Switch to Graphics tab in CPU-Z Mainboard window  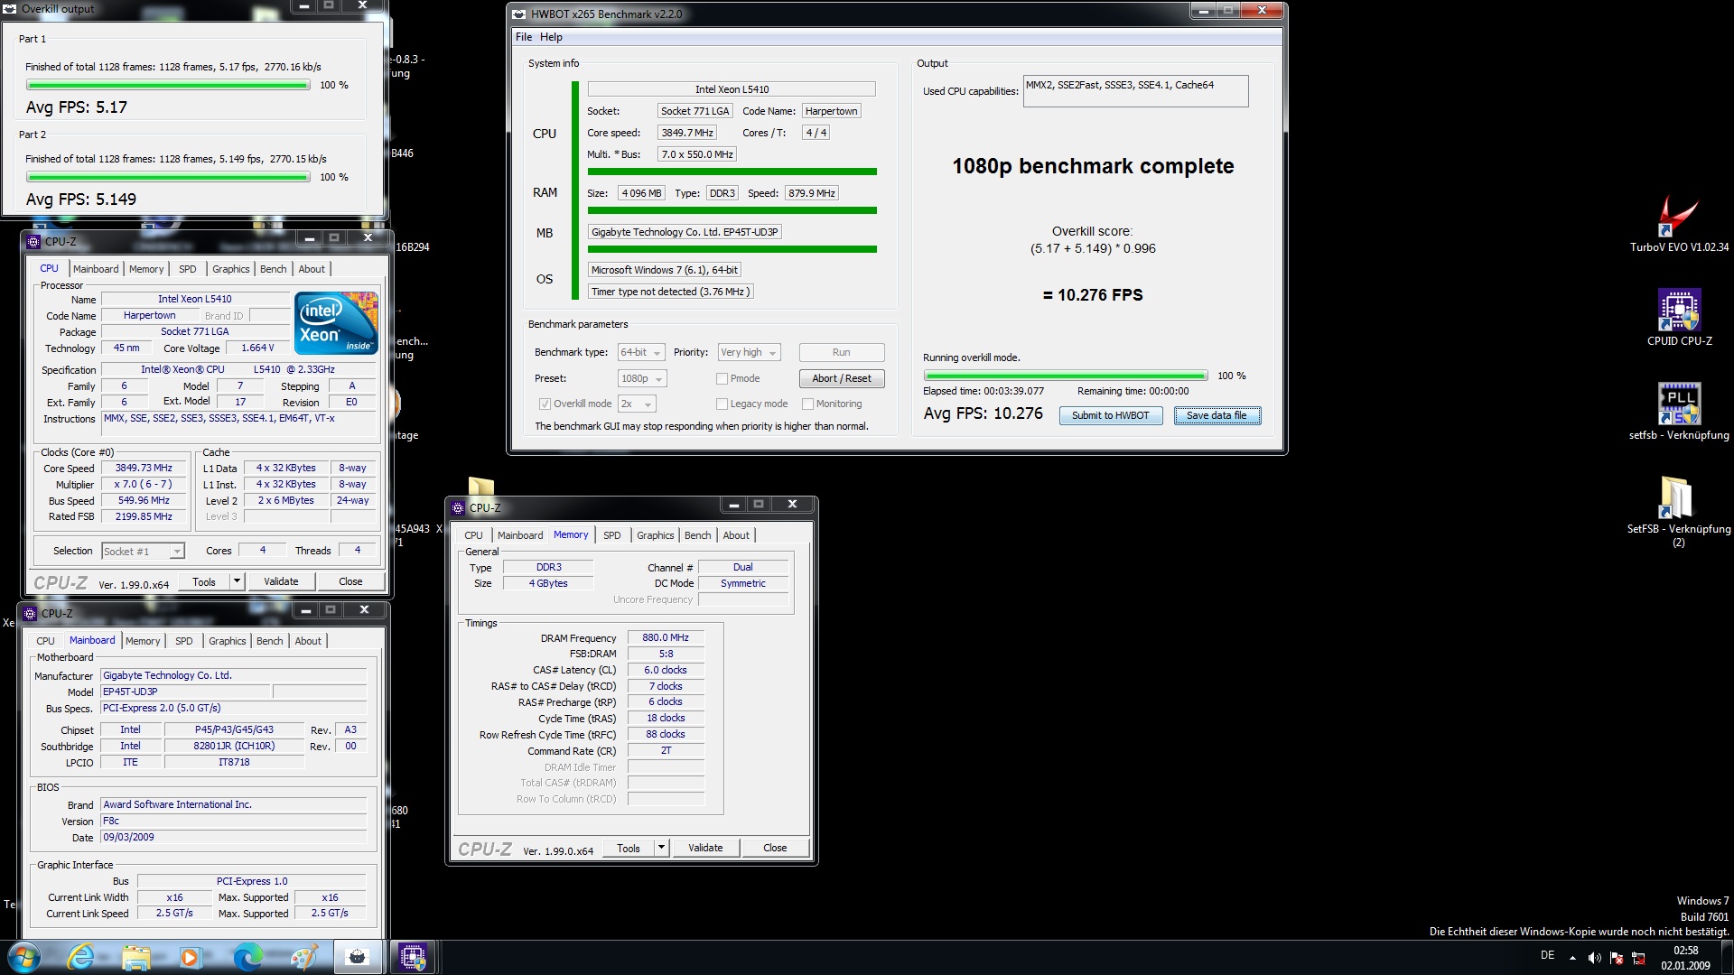click(x=228, y=641)
